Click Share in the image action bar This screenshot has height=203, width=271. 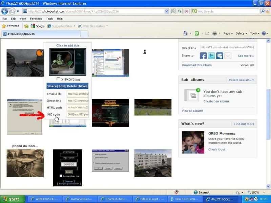click(52, 86)
